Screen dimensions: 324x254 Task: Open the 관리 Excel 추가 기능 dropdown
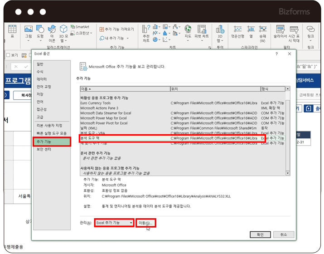[x=114, y=223]
